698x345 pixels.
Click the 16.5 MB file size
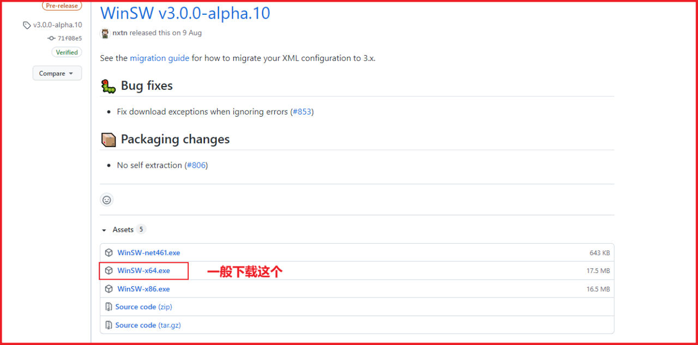pyautogui.click(x=598, y=289)
